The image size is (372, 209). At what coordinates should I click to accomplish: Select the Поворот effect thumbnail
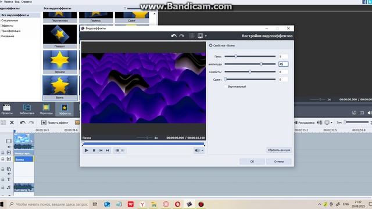(60, 36)
